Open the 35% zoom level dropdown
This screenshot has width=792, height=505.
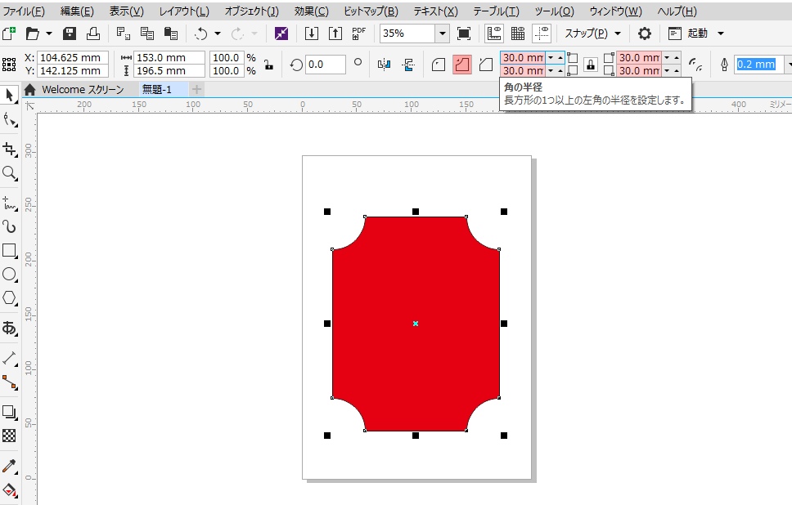pyautogui.click(x=443, y=34)
